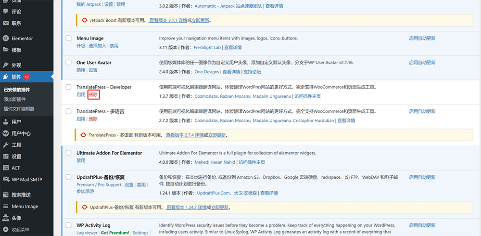Click the 头像 avatar icon in sidebar
This screenshot has width=481, height=236.
[x=5, y=218]
